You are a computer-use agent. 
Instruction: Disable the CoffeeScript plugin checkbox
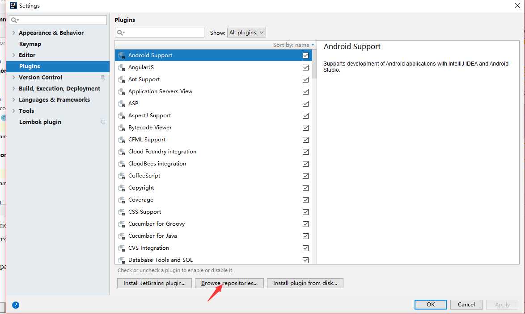(306, 176)
